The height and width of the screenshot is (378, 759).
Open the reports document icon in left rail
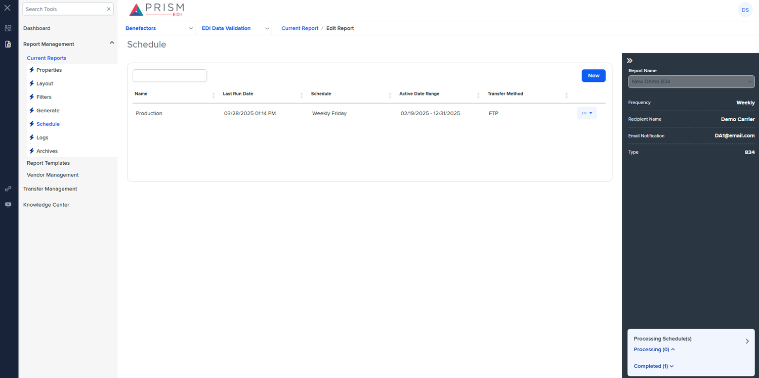(8, 44)
